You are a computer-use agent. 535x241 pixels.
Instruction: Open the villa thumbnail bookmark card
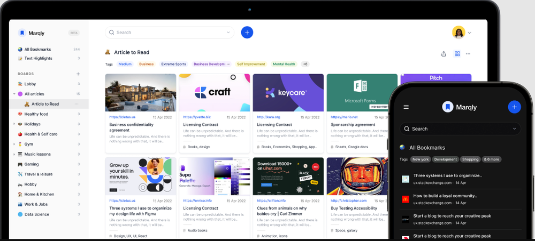pyautogui.click(x=141, y=93)
